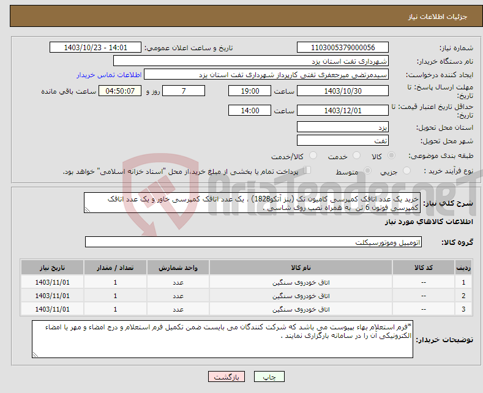Toggle the اسناد خزانه اسلامی payment checkbox
483x393 pixels.
(307, 170)
